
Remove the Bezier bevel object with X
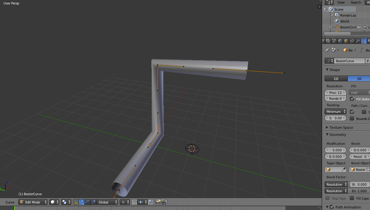click(x=369, y=169)
